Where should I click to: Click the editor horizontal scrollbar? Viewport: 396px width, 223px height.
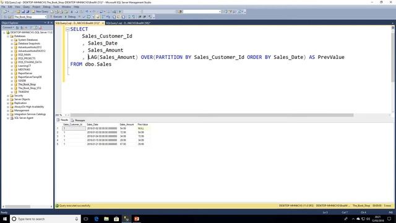[212, 115]
